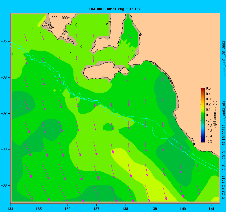Click the latitude label -37
This screenshot has width=226, height=212.
coord(4,113)
